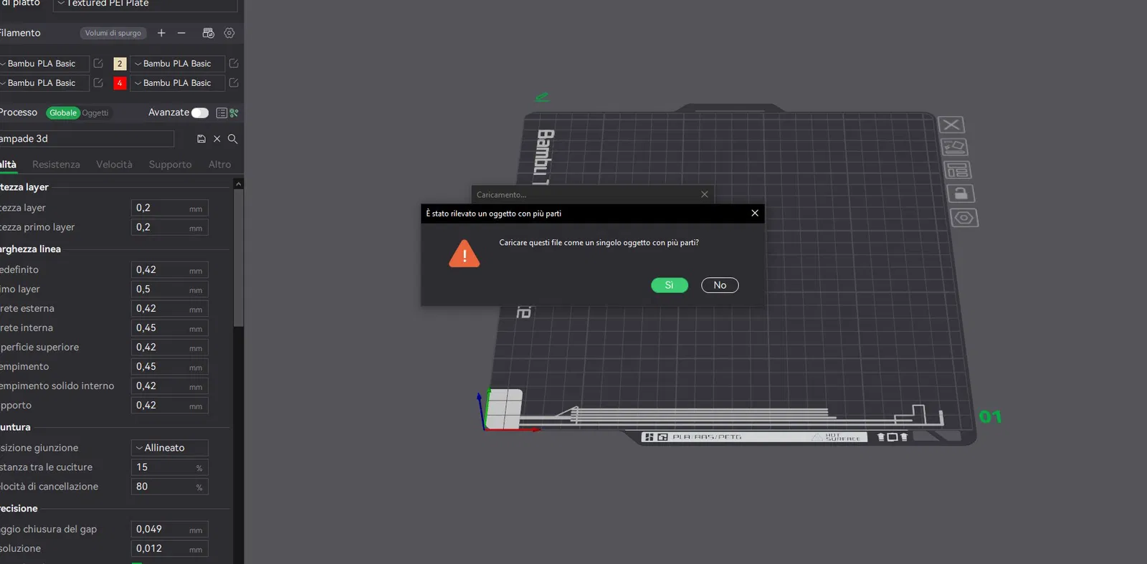Screen dimensions: 1147x564
Task: Click the superficie superiore width field
Action: [x=170, y=348]
